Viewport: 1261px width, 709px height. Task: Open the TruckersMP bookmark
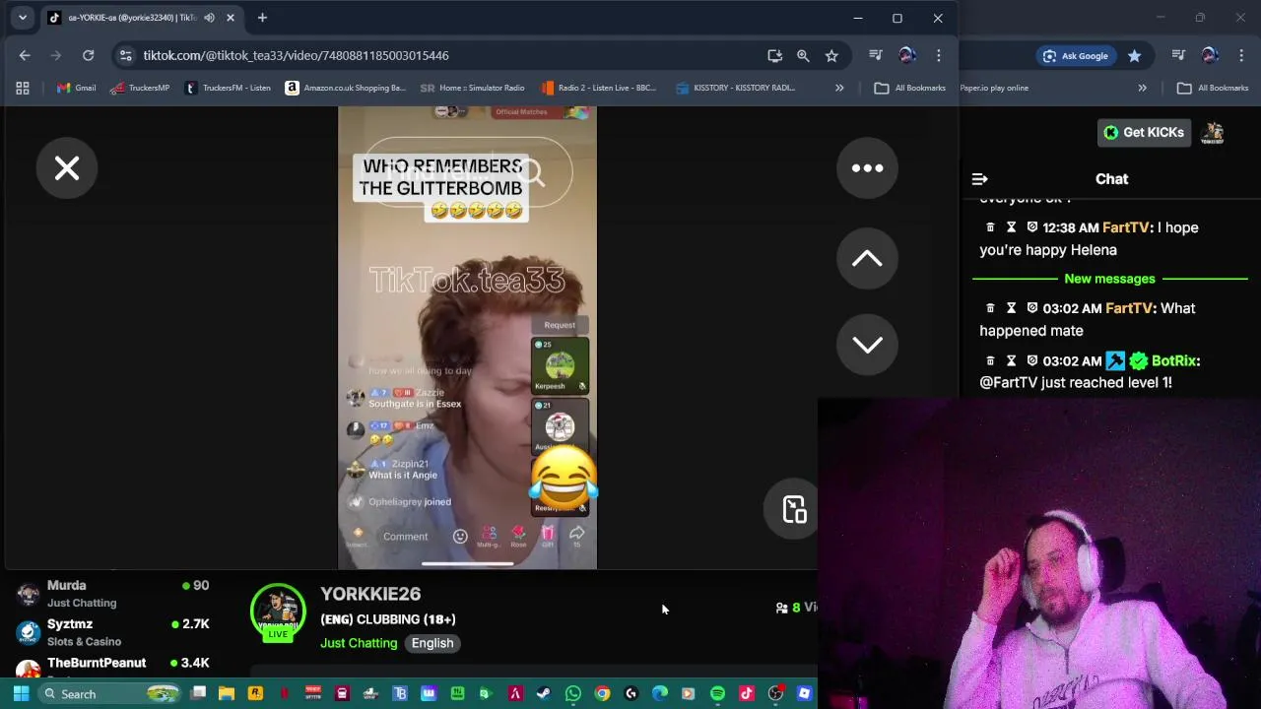[x=140, y=88]
